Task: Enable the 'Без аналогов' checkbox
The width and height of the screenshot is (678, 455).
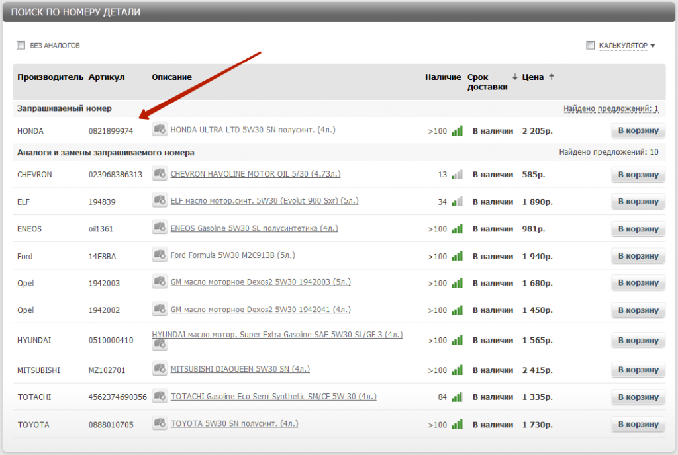Action: (x=21, y=46)
